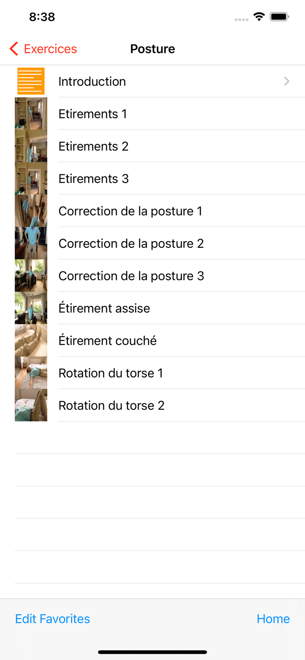Select the Rotation du torse 1 thumbnail
The image size is (305, 660).
pyautogui.click(x=31, y=373)
